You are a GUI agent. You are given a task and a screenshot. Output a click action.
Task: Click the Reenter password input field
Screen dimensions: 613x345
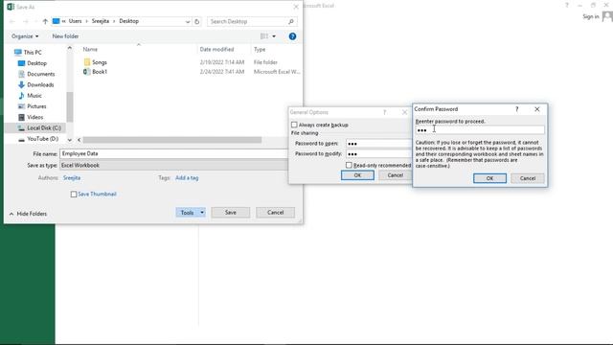pyautogui.click(x=479, y=130)
